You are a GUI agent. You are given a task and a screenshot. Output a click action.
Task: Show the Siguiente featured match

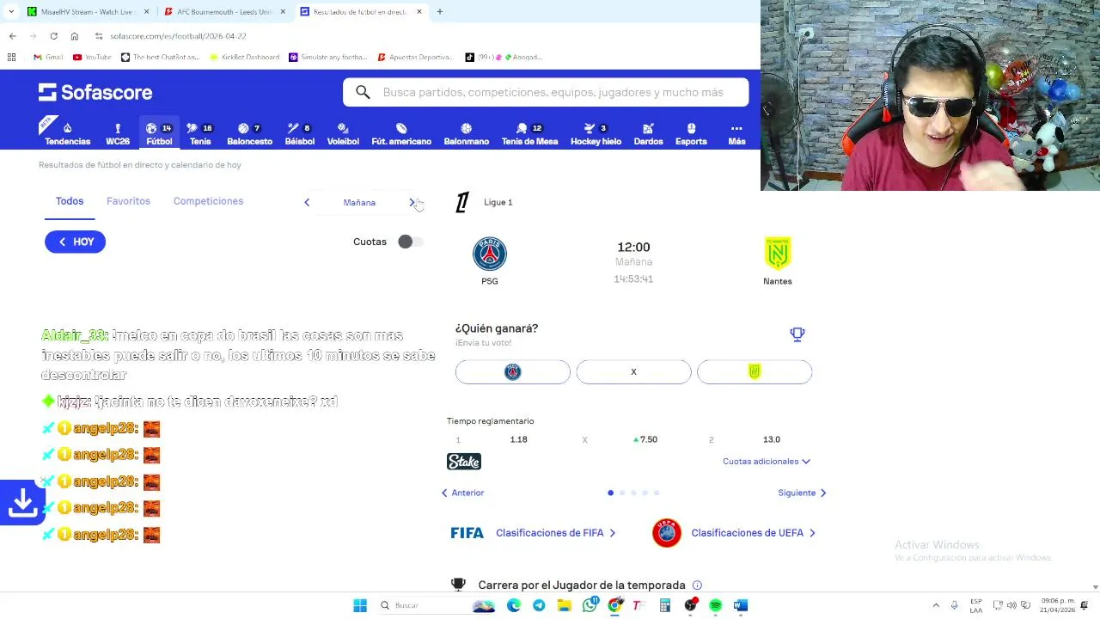pyautogui.click(x=802, y=493)
